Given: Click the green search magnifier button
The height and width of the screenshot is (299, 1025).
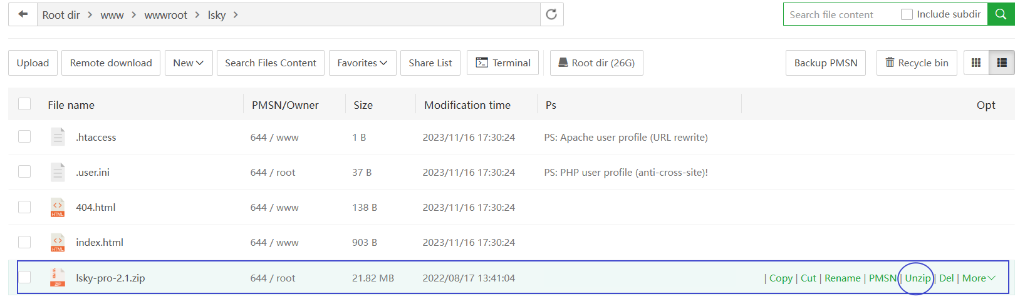Looking at the screenshot, I should coord(1001,14).
